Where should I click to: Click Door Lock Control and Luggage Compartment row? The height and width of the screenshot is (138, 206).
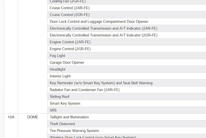[x=99, y=22]
